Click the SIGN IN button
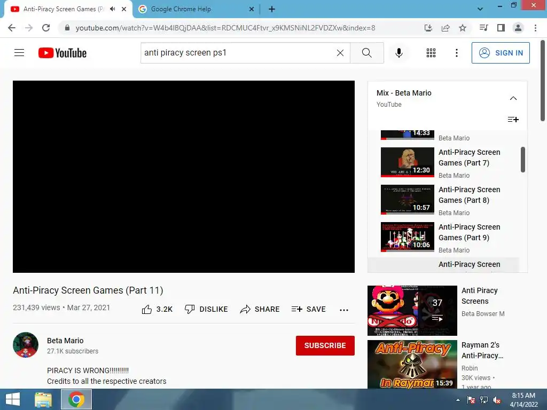The height and width of the screenshot is (410, 547). coord(500,53)
